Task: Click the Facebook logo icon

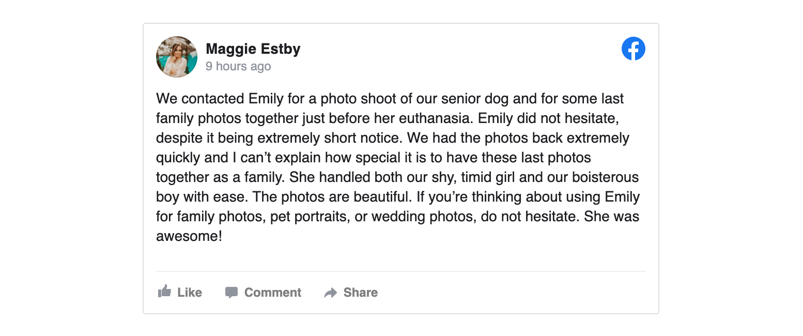Action: (633, 49)
